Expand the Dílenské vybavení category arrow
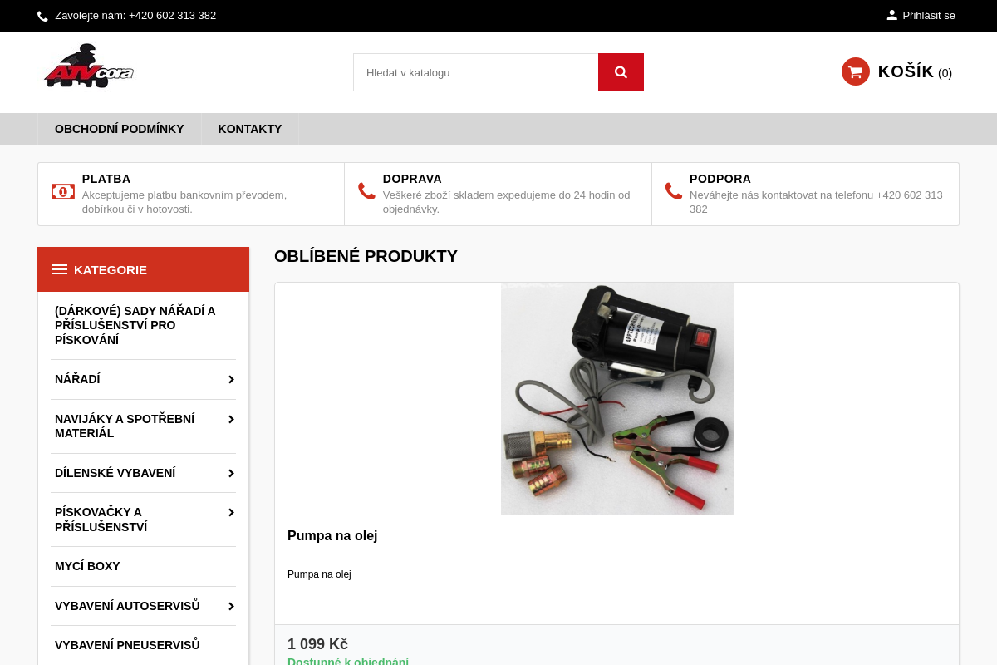The image size is (997, 665). [x=231, y=473]
